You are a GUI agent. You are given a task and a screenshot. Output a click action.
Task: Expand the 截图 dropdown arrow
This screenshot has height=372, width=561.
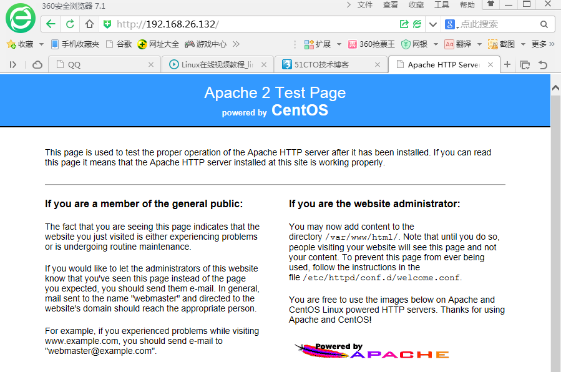(523, 44)
